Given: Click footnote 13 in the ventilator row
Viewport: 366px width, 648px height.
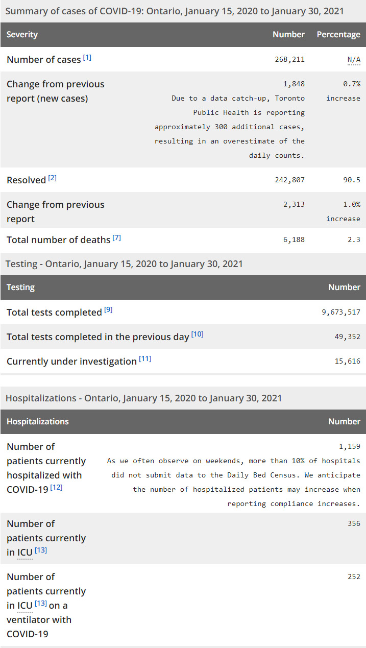Looking at the screenshot, I should (41, 604).
